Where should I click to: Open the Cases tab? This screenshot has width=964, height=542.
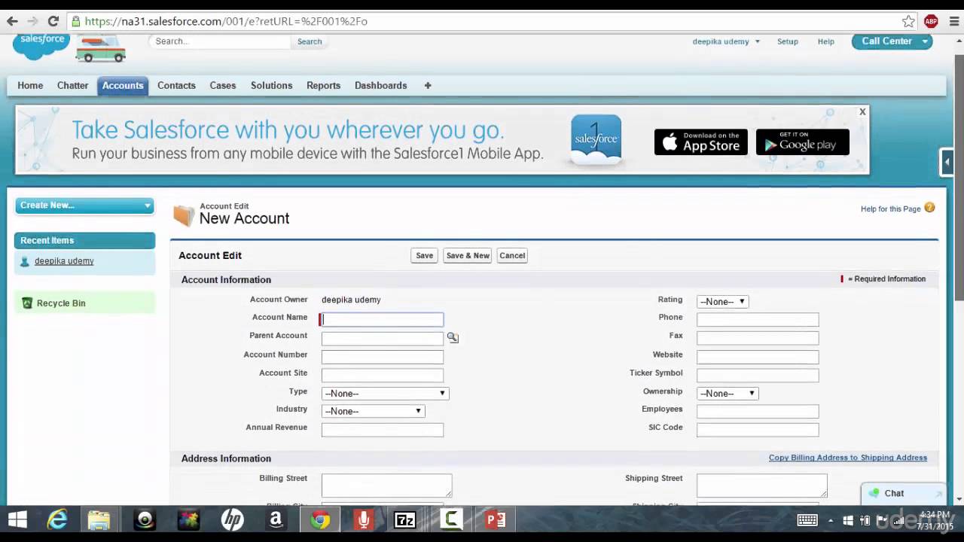223,86
